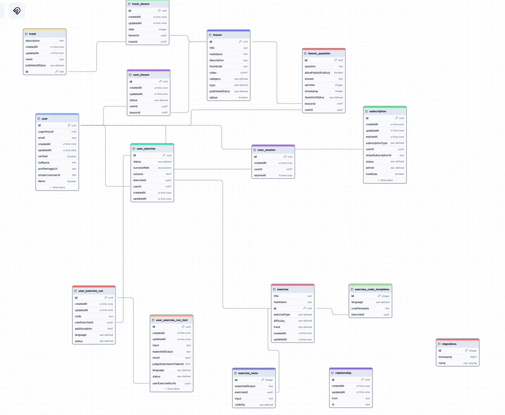Click the table icon in lesson_question header
505x415 pixels.
tap(306, 53)
